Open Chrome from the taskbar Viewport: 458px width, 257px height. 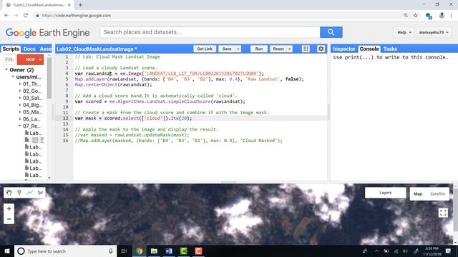(140, 251)
